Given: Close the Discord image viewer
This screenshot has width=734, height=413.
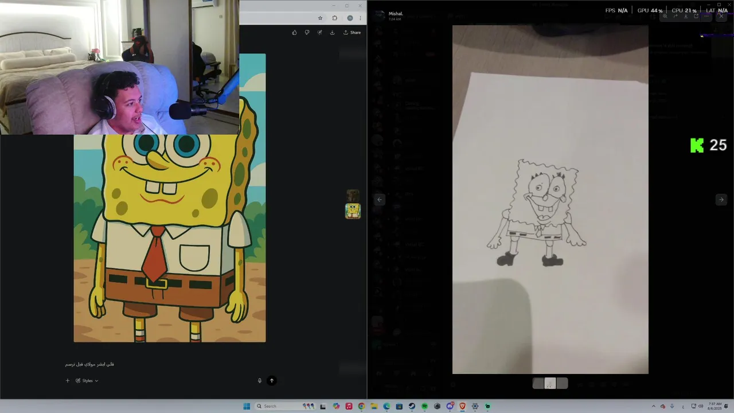Looking at the screenshot, I should (x=721, y=16).
